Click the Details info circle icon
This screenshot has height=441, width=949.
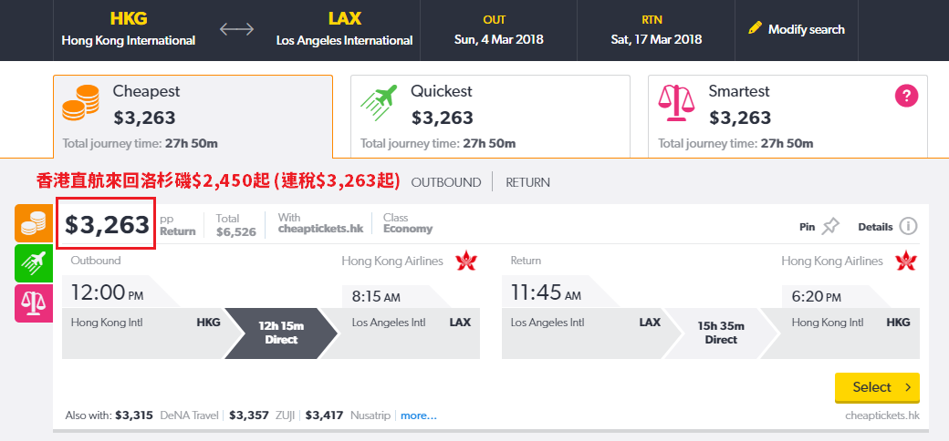tap(908, 227)
